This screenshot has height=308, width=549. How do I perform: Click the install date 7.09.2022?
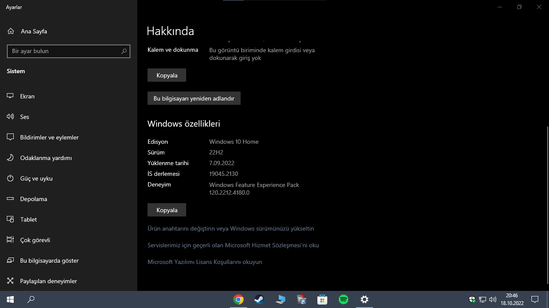coord(222,163)
